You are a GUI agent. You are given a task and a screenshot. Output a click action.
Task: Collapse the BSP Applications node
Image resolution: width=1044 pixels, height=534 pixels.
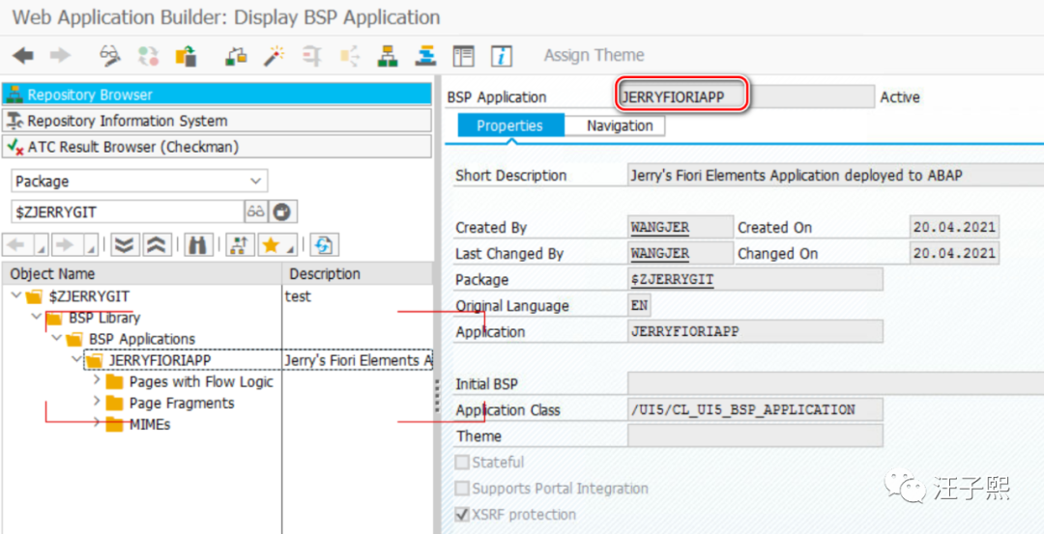point(57,339)
